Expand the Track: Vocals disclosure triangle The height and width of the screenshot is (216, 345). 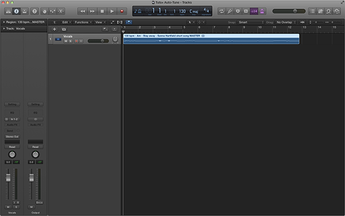coord(4,29)
